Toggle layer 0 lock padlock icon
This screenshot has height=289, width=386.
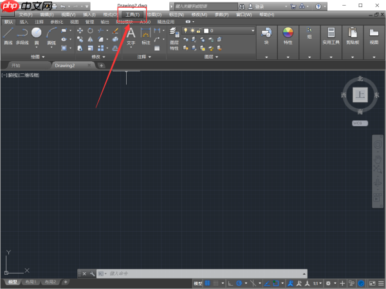pyautogui.click(x=199, y=30)
